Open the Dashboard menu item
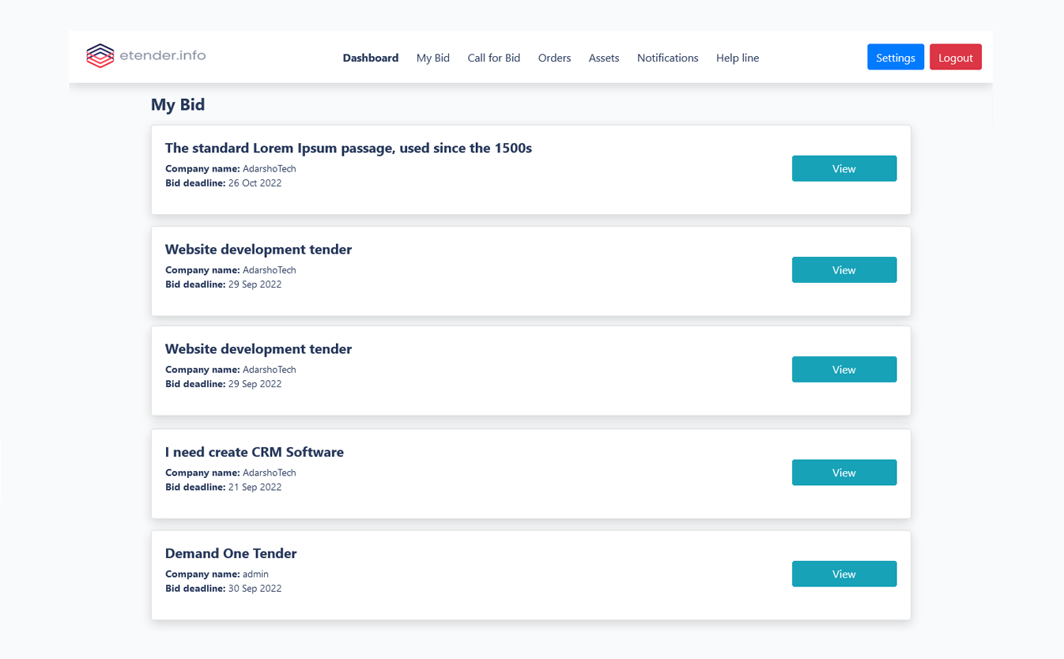Viewport: 1064px width, 659px height. click(x=371, y=58)
